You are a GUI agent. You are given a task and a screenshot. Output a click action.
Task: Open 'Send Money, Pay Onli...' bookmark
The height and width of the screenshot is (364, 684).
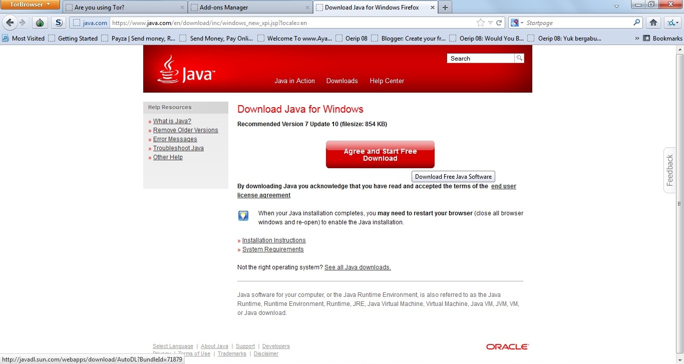point(216,38)
